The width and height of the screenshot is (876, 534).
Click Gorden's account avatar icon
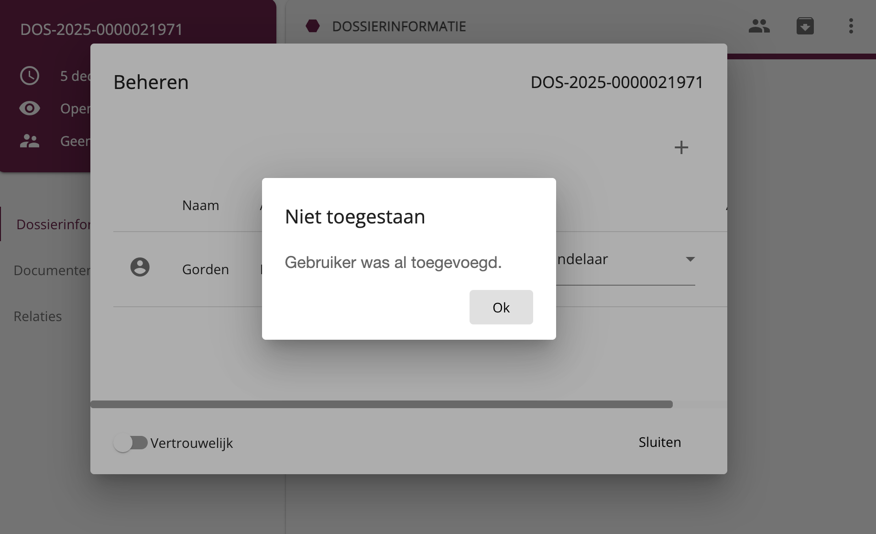pos(140,267)
